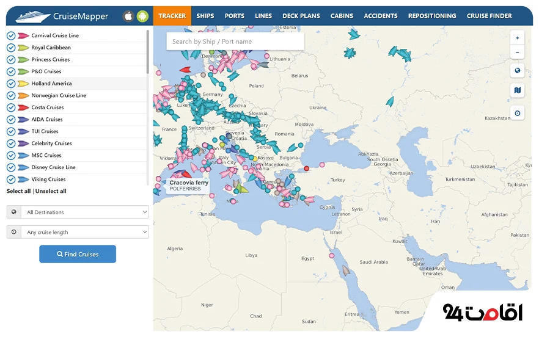Open the Any cruise length dropdown
539x337 pixels.
(85, 232)
